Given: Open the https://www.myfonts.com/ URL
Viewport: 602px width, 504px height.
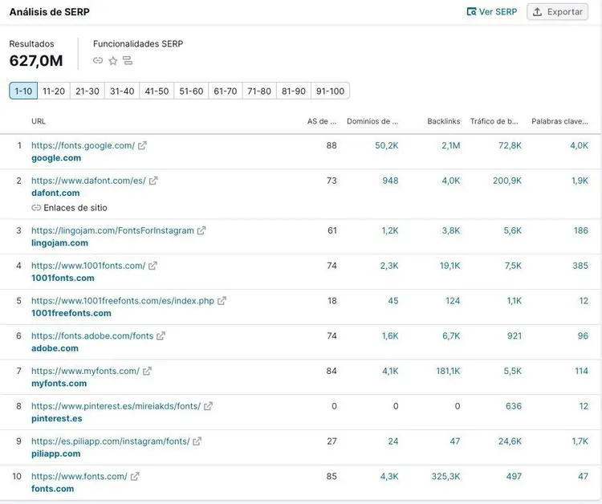Looking at the screenshot, I should [x=85, y=371].
